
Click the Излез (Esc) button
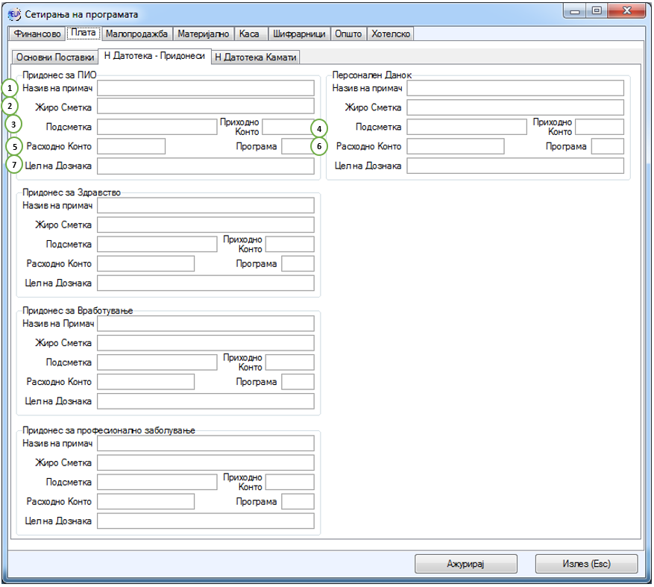[x=586, y=564]
